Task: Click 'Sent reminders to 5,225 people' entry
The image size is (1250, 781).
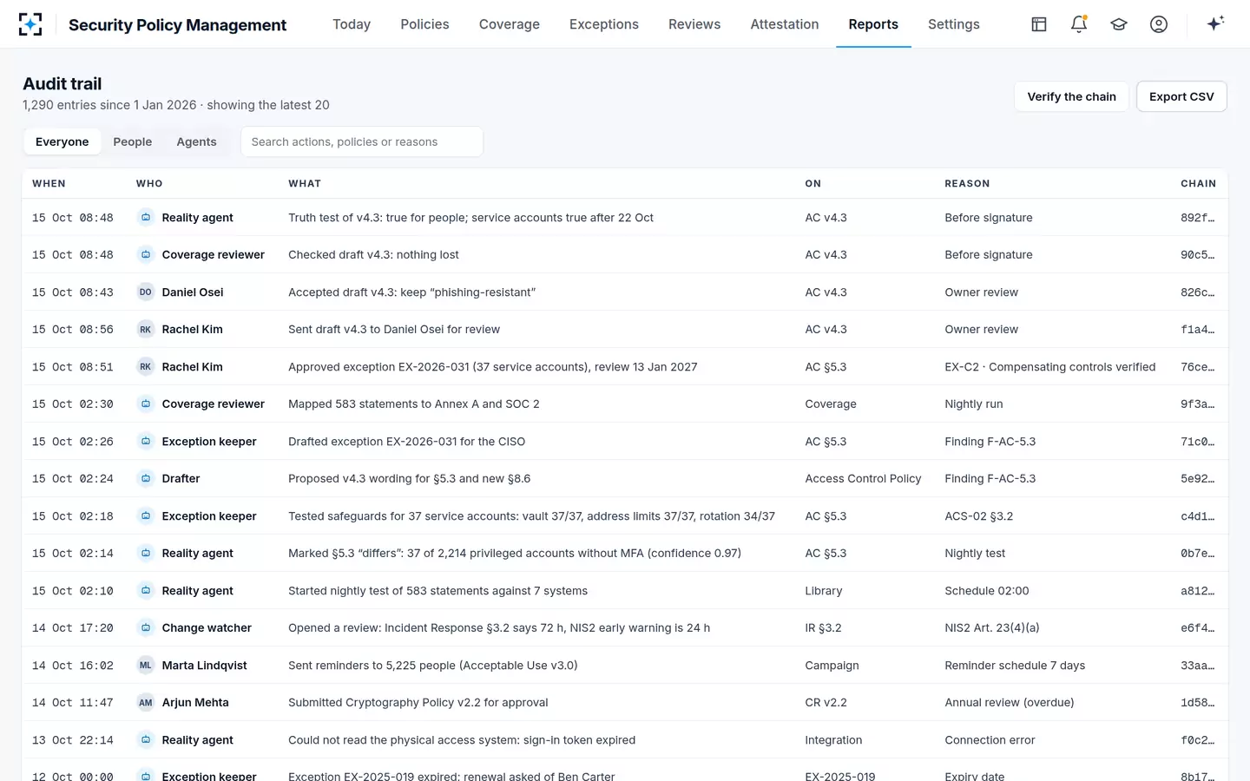Action: point(433,666)
